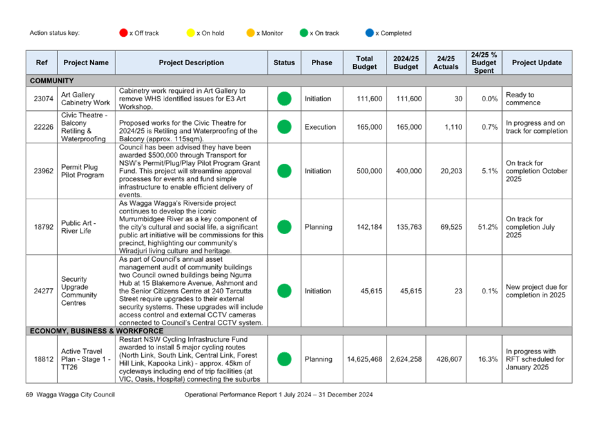Click the Project Description column header
The height and width of the screenshot is (423, 598).
(x=191, y=63)
